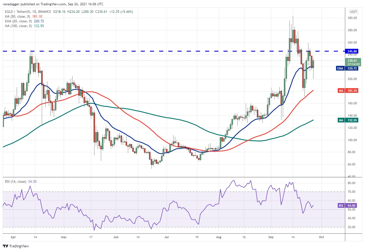The image size is (365, 251).
Task: Click the green MA 132.55 axis tag
Action: 349,120
